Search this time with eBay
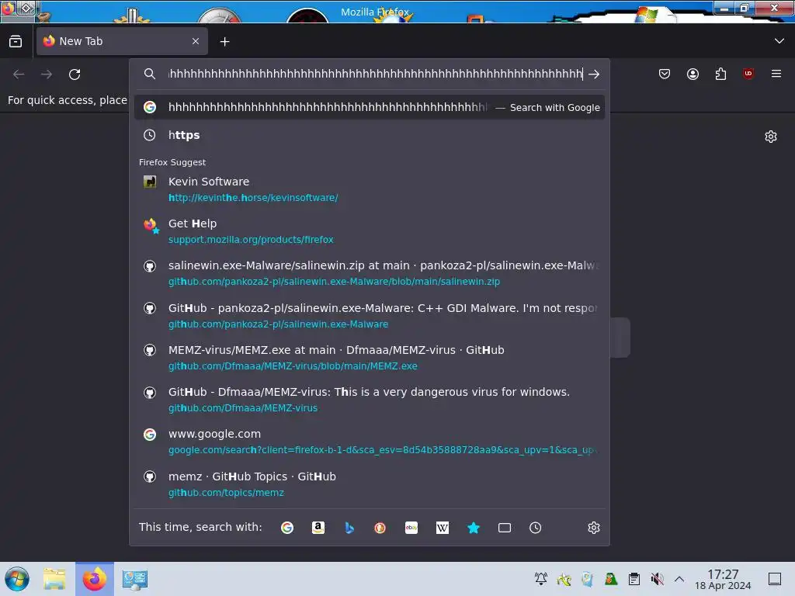The image size is (795, 596). (411, 528)
